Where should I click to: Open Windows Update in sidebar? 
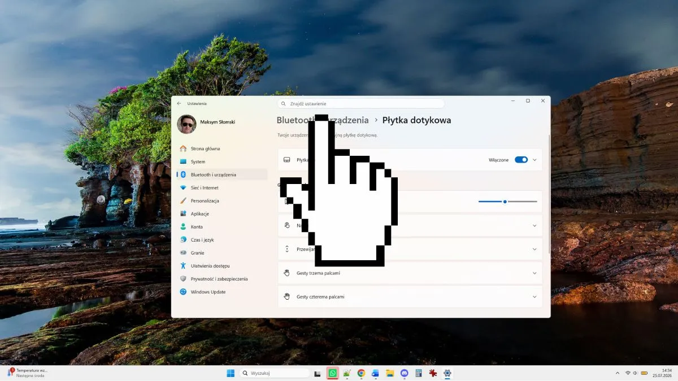point(221,292)
